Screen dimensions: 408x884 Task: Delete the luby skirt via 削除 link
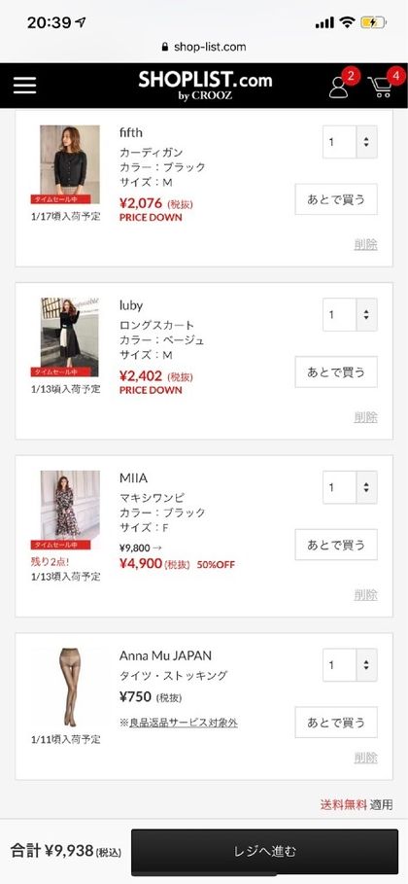[x=365, y=417]
